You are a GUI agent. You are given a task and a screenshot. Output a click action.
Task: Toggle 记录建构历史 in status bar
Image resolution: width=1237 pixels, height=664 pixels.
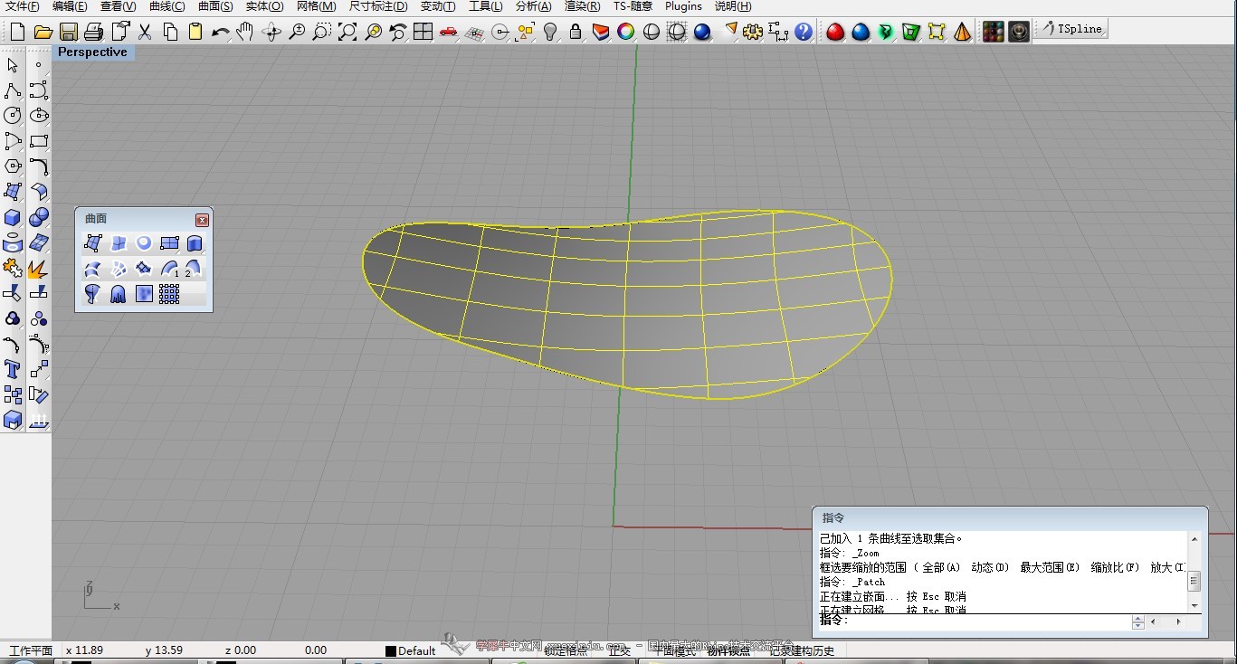[x=802, y=650]
